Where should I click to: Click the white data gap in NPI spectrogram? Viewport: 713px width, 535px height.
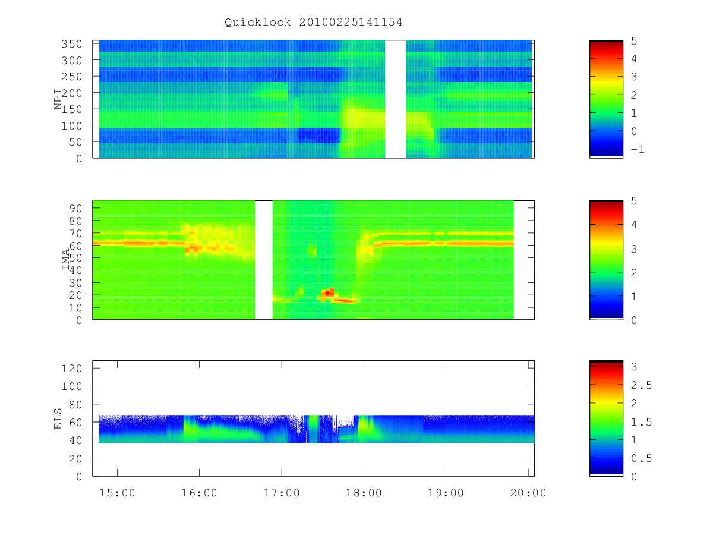point(396,99)
